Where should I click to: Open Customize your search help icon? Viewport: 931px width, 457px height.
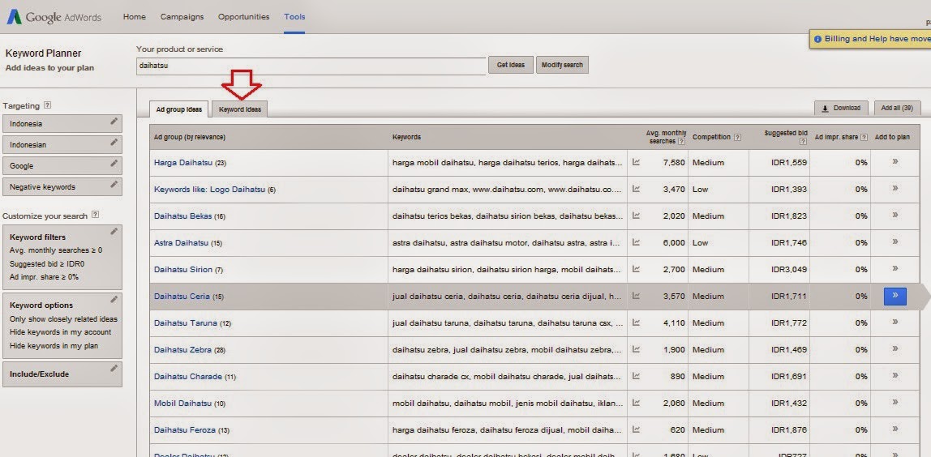(x=96, y=216)
